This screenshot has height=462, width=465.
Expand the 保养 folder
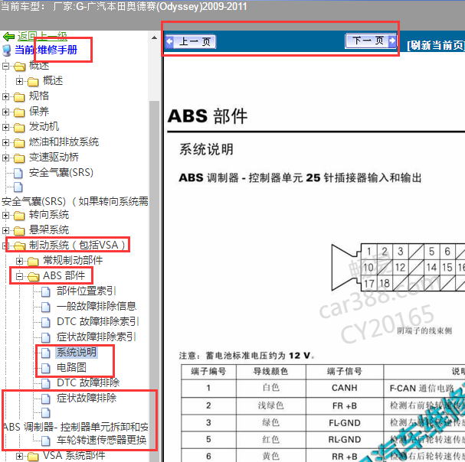5,112
